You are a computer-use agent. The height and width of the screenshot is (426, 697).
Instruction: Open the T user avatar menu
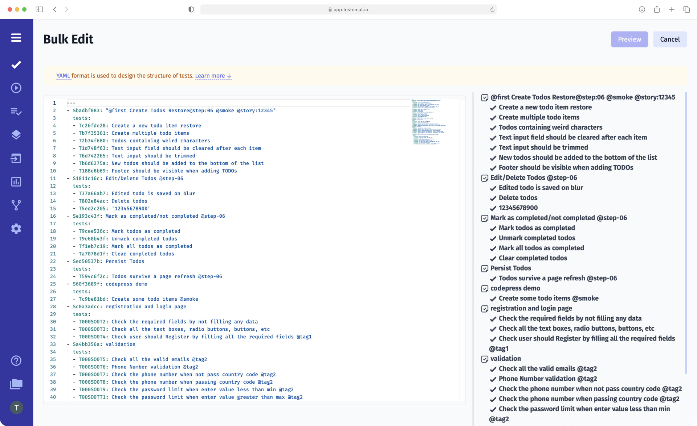click(x=16, y=407)
